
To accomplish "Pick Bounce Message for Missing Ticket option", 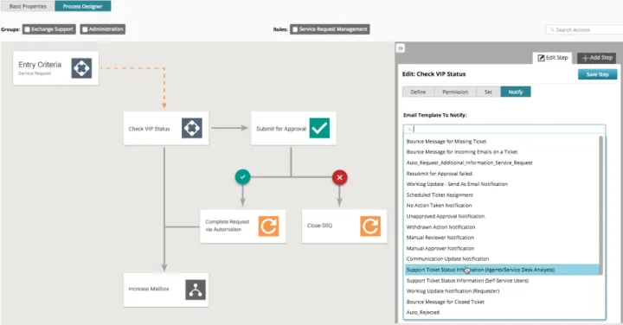I will (x=446, y=141).
